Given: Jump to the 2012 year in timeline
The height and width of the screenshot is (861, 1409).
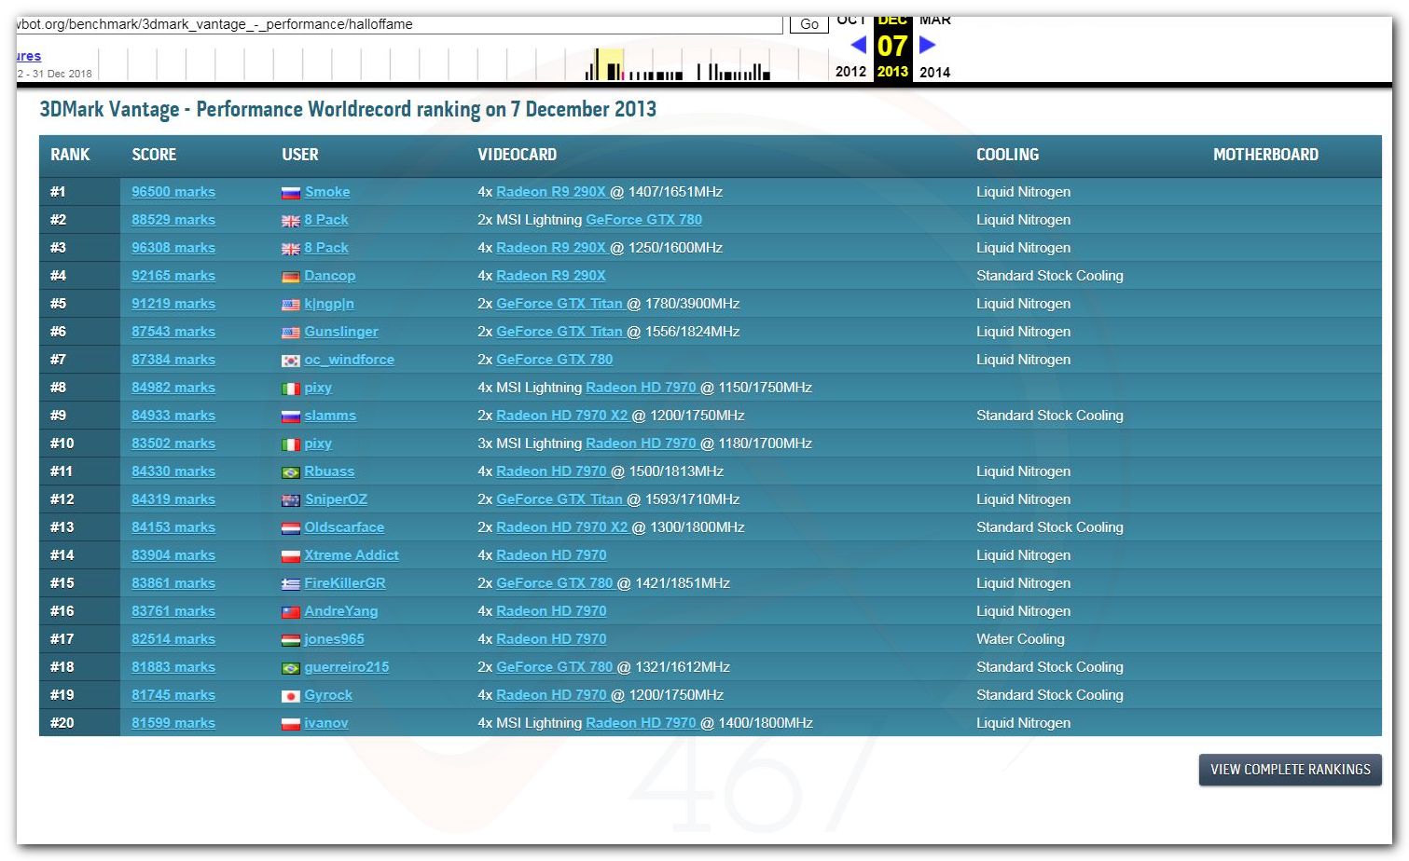Looking at the screenshot, I should tap(850, 72).
